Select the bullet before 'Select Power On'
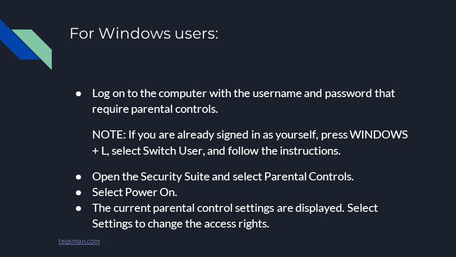Image resolution: width=456 pixels, height=257 pixels. click(x=78, y=193)
